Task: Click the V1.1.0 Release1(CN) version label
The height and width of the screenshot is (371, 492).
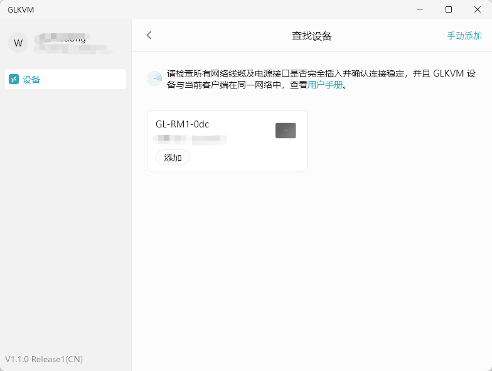Action: 44,359
